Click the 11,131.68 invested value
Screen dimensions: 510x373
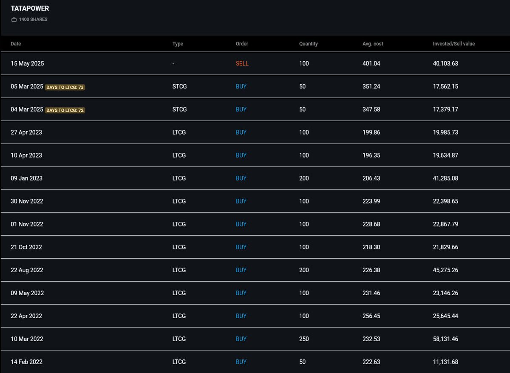[445, 362]
